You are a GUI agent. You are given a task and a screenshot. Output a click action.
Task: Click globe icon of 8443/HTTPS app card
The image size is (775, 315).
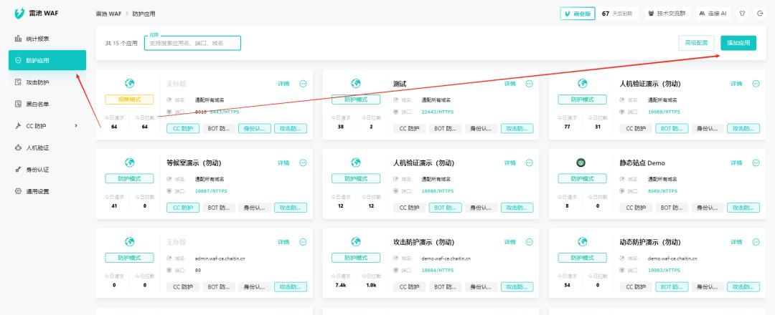(x=129, y=84)
